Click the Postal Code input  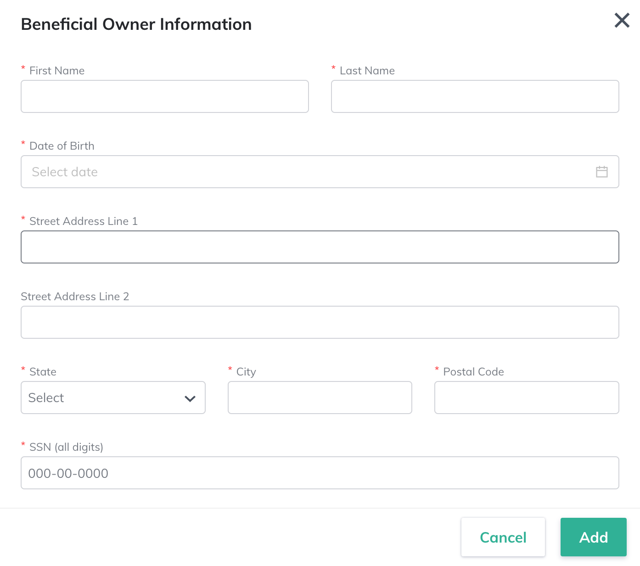click(x=527, y=398)
